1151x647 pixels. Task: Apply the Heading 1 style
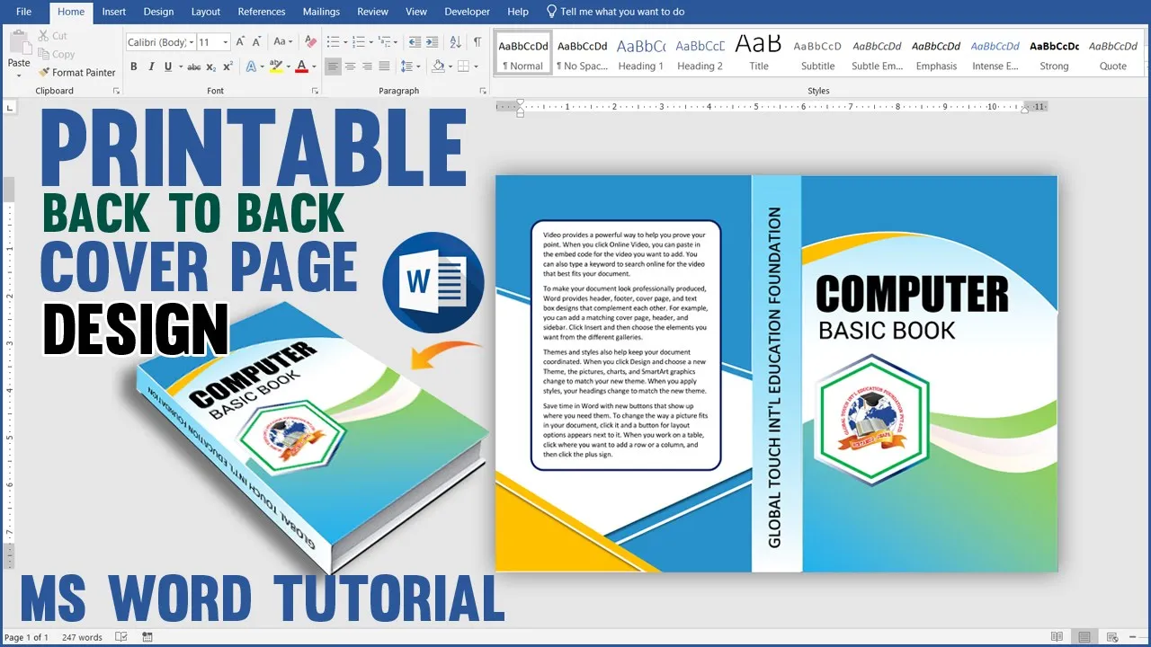point(640,54)
